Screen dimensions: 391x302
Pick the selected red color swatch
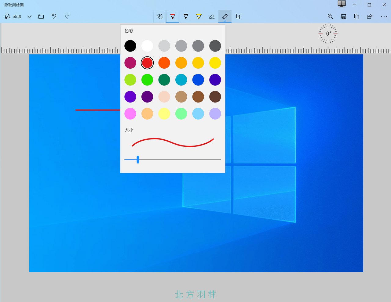[147, 63]
